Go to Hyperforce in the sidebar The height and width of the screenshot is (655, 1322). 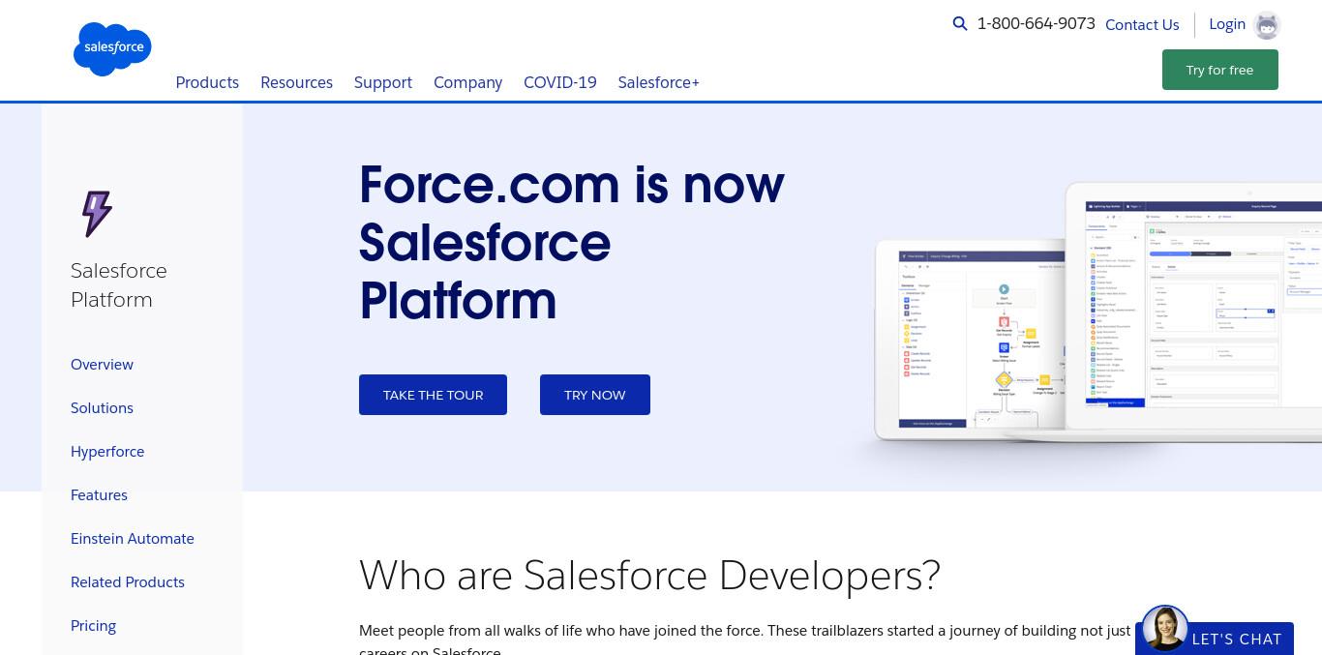pyautogui.click(x=107, y=452)
